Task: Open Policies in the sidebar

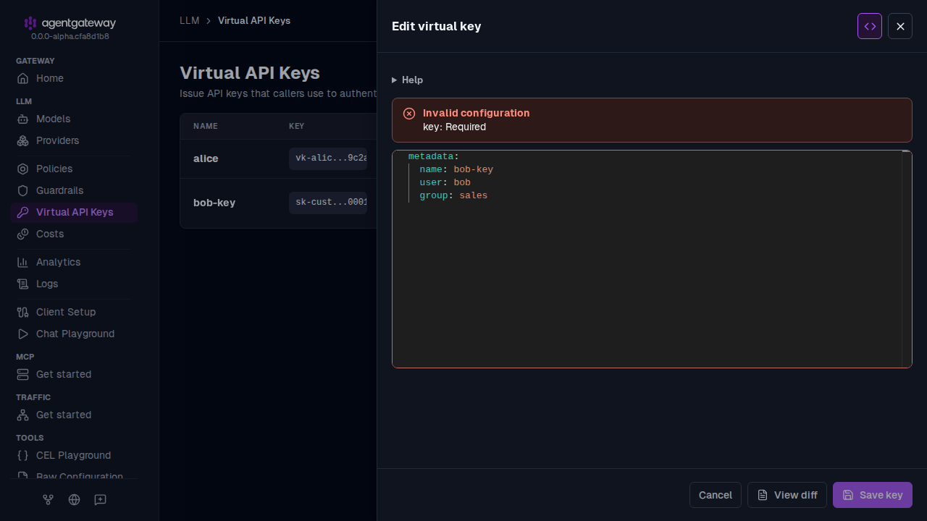Action: click(x=74, y=169)
